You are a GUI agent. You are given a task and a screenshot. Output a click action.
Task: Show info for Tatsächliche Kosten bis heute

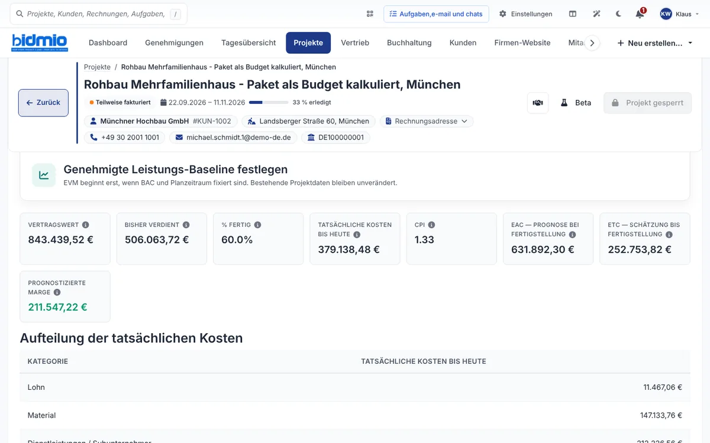click(x=357, y=234)
